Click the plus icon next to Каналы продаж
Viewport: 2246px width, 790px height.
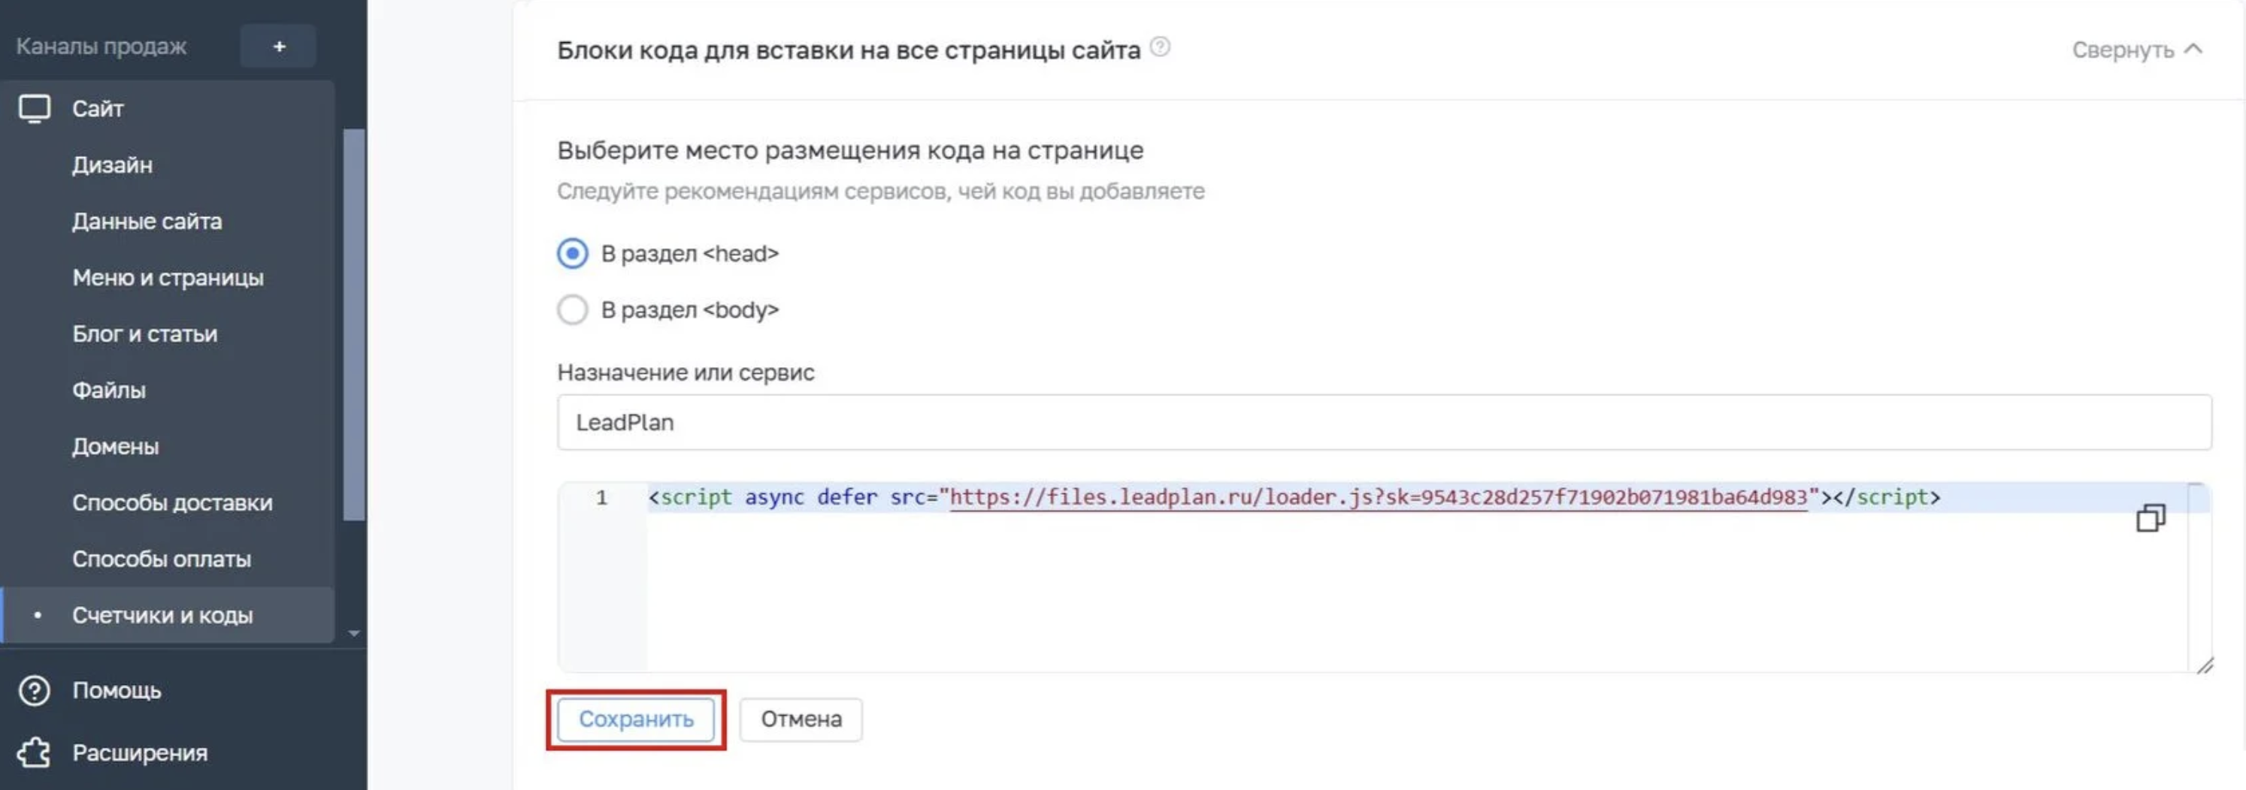279,46
